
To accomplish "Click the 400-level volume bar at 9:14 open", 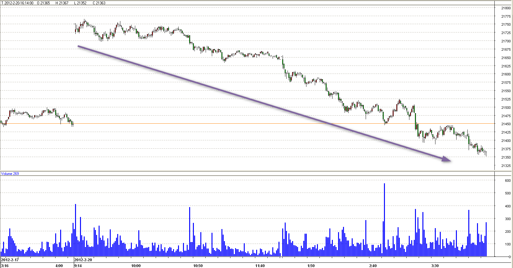I will [75, 230].
